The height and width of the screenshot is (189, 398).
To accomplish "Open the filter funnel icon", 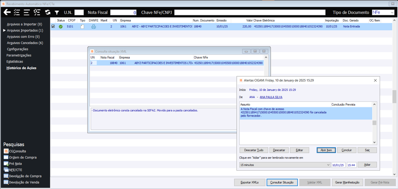I will (x=57, y=12).
